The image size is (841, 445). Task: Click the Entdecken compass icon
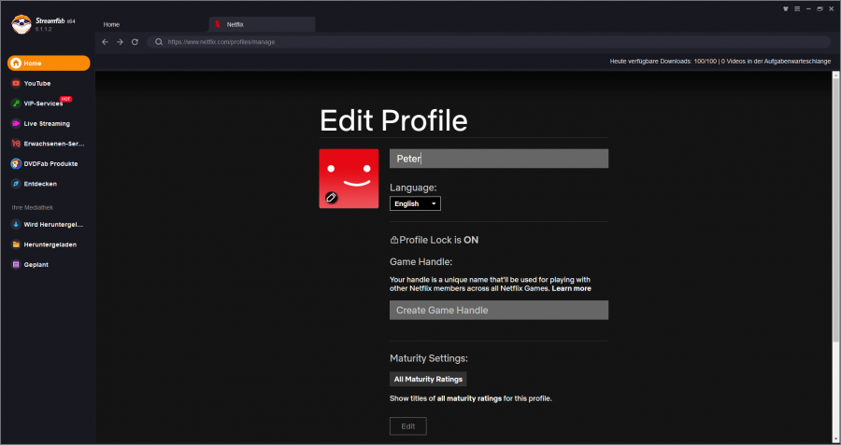click(x=16, y=184)
